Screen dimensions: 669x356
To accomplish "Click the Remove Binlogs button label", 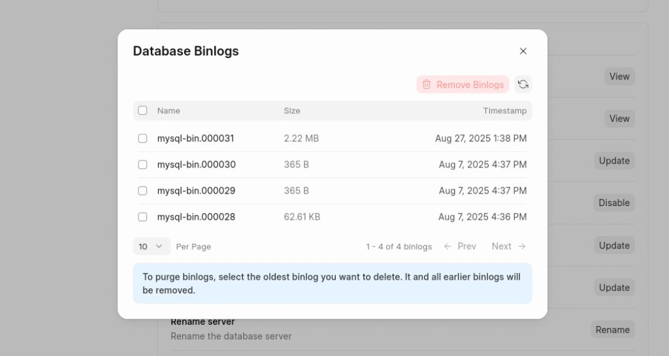I will (x=470, y=85).
